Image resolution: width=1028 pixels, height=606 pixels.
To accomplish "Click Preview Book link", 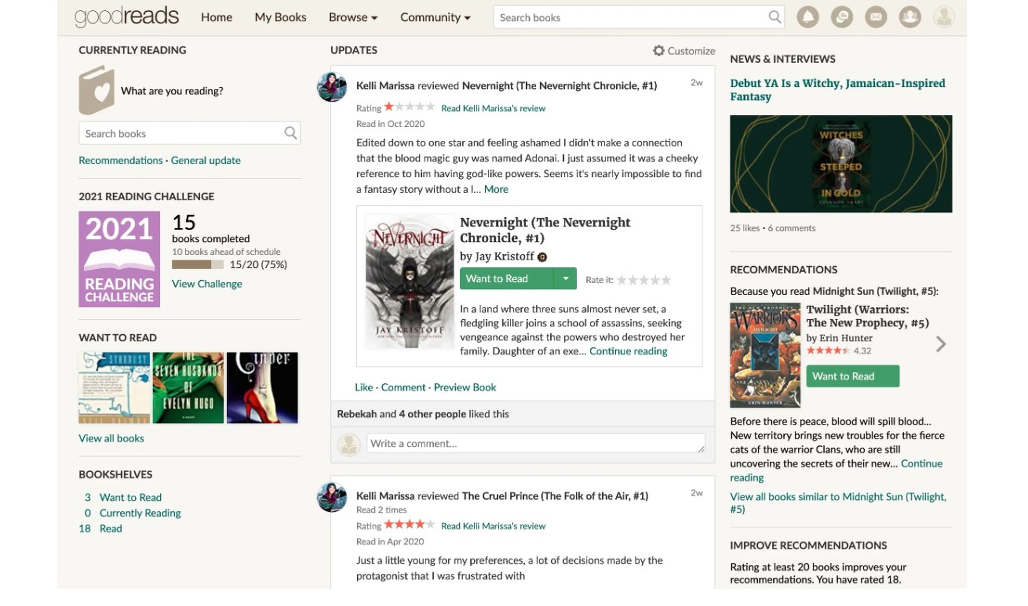I will [465, 387].
